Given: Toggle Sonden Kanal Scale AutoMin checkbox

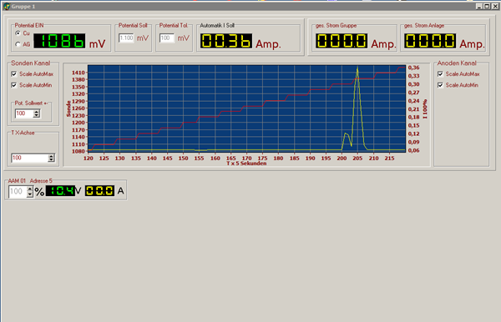Looking at the screenshot, I should [x=13, y=85].
